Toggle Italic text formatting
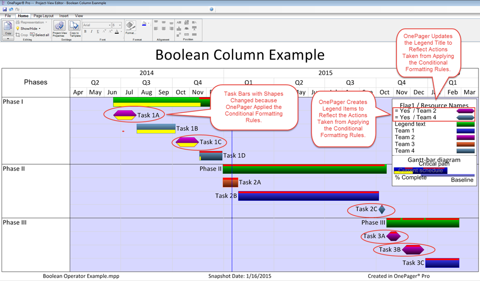This screenshot has width=480, height=281. 92,32
